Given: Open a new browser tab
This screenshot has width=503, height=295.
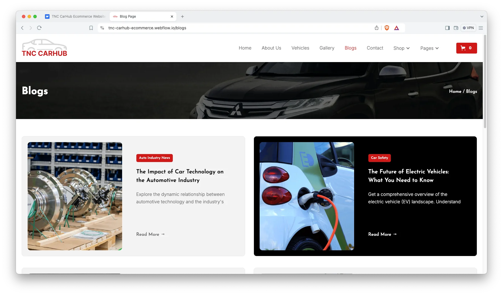Looking at the screenshot, I should coord(182,17).
